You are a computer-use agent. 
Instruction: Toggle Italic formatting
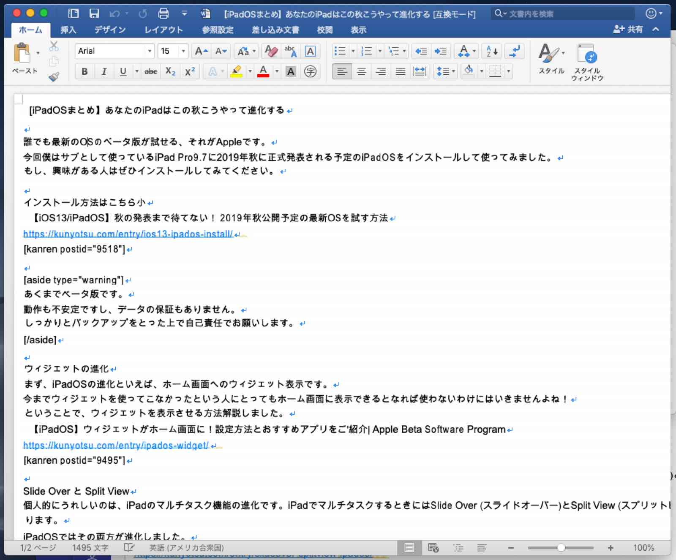point(104,72)
